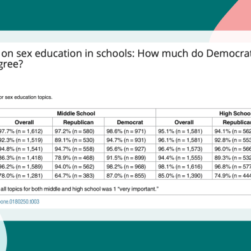Click the cell 98.6% (n = 971)
Image resolution: width=251 pixels, height=251 pixels.
126,131
